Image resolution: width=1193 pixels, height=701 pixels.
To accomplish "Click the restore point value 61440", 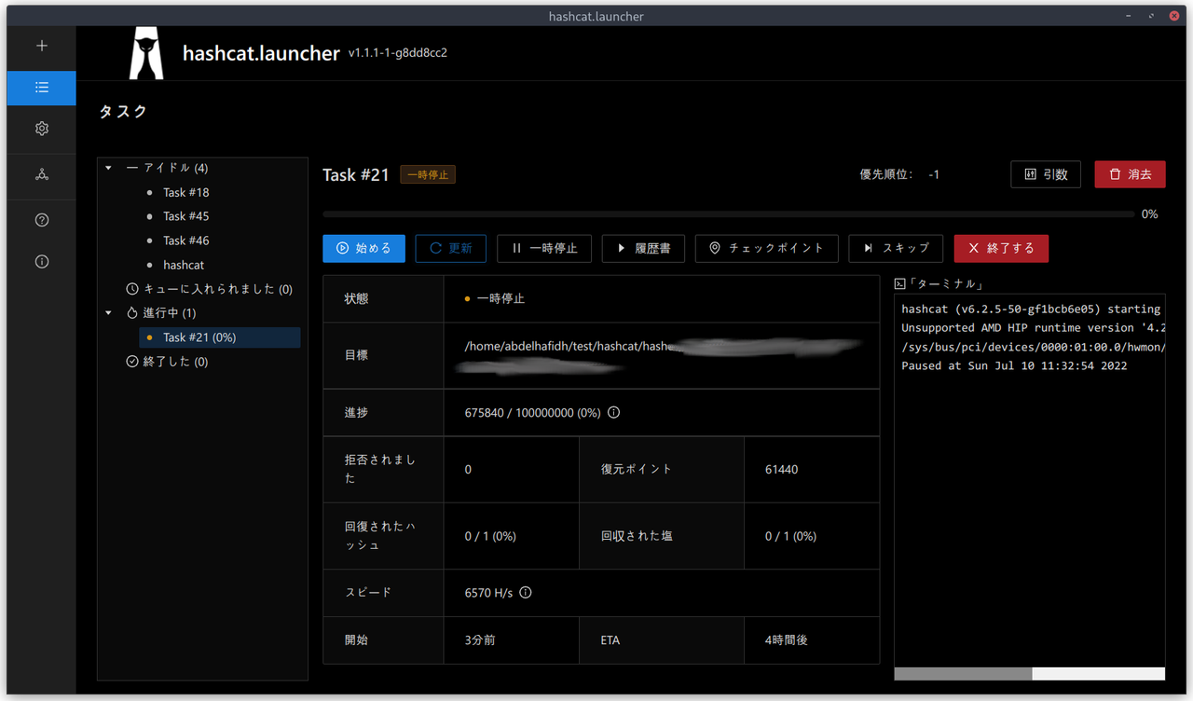I will tap(781, 470).
